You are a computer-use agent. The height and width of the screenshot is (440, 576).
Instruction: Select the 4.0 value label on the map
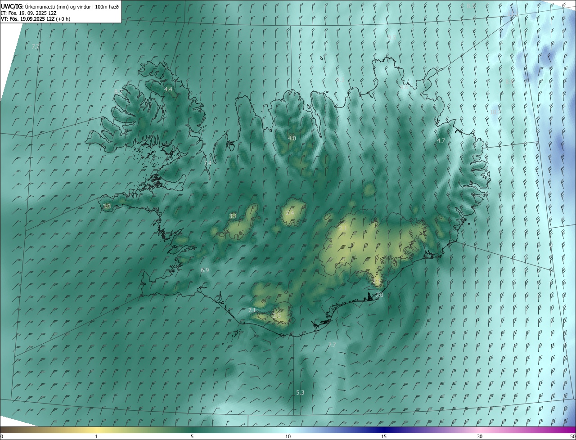coord(292,138)
